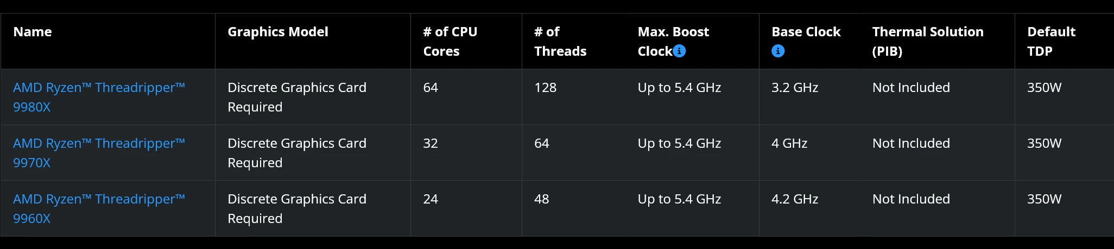Open the AMD Ryzen Threadripper 9970X link
1114x249 pixels.
[x=99, y=153]
